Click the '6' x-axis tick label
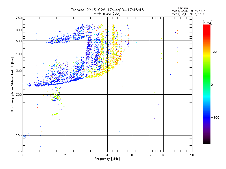Image resolution: width=226 pixels, height=169 pixels. [x=132, y=155]
